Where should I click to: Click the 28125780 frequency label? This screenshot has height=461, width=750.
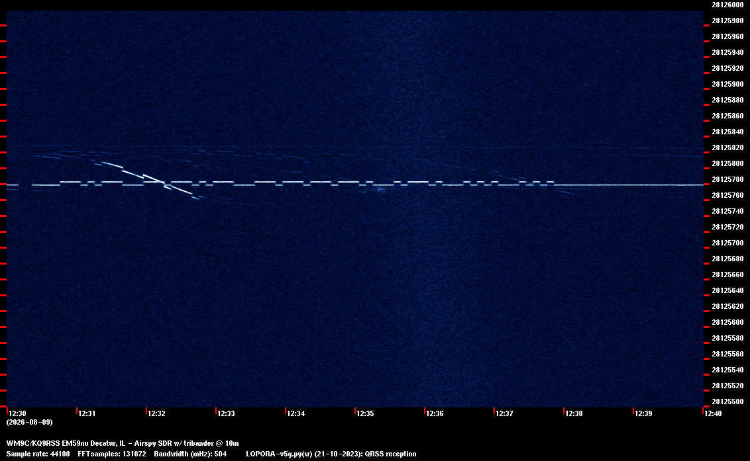click(x=727, y=179)
